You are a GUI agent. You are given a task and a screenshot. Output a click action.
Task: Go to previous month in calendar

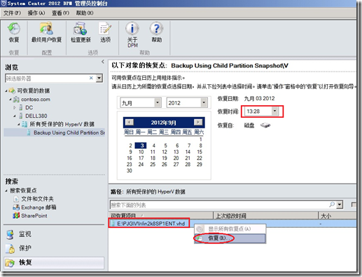coord(129,122)
